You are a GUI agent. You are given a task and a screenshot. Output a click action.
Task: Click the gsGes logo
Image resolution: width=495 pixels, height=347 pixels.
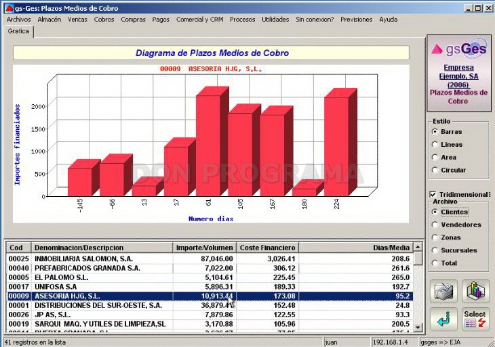[x=458, y=49]
